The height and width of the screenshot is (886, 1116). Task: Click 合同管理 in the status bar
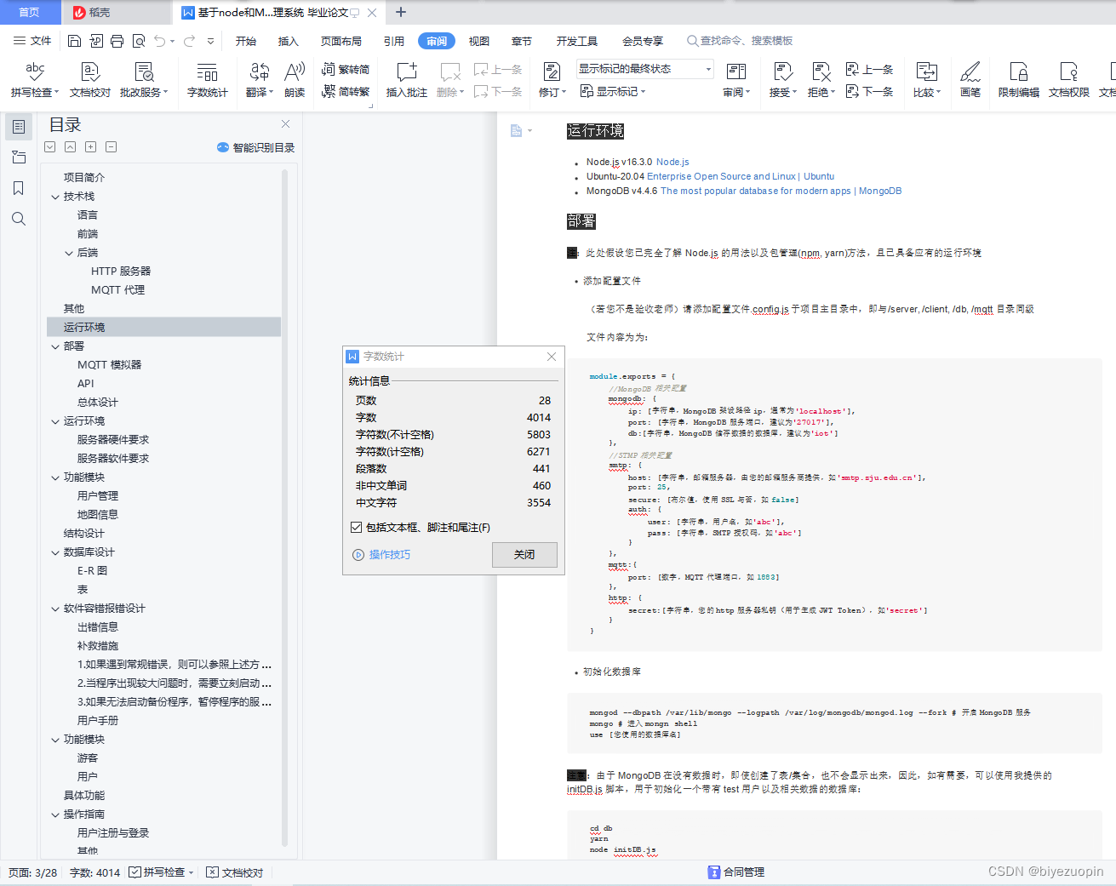(x=736, y=872)
